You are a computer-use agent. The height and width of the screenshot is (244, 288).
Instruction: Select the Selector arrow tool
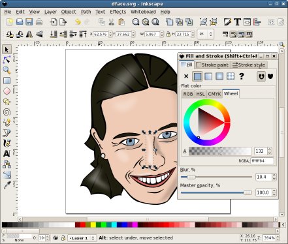tap(7, 50)
